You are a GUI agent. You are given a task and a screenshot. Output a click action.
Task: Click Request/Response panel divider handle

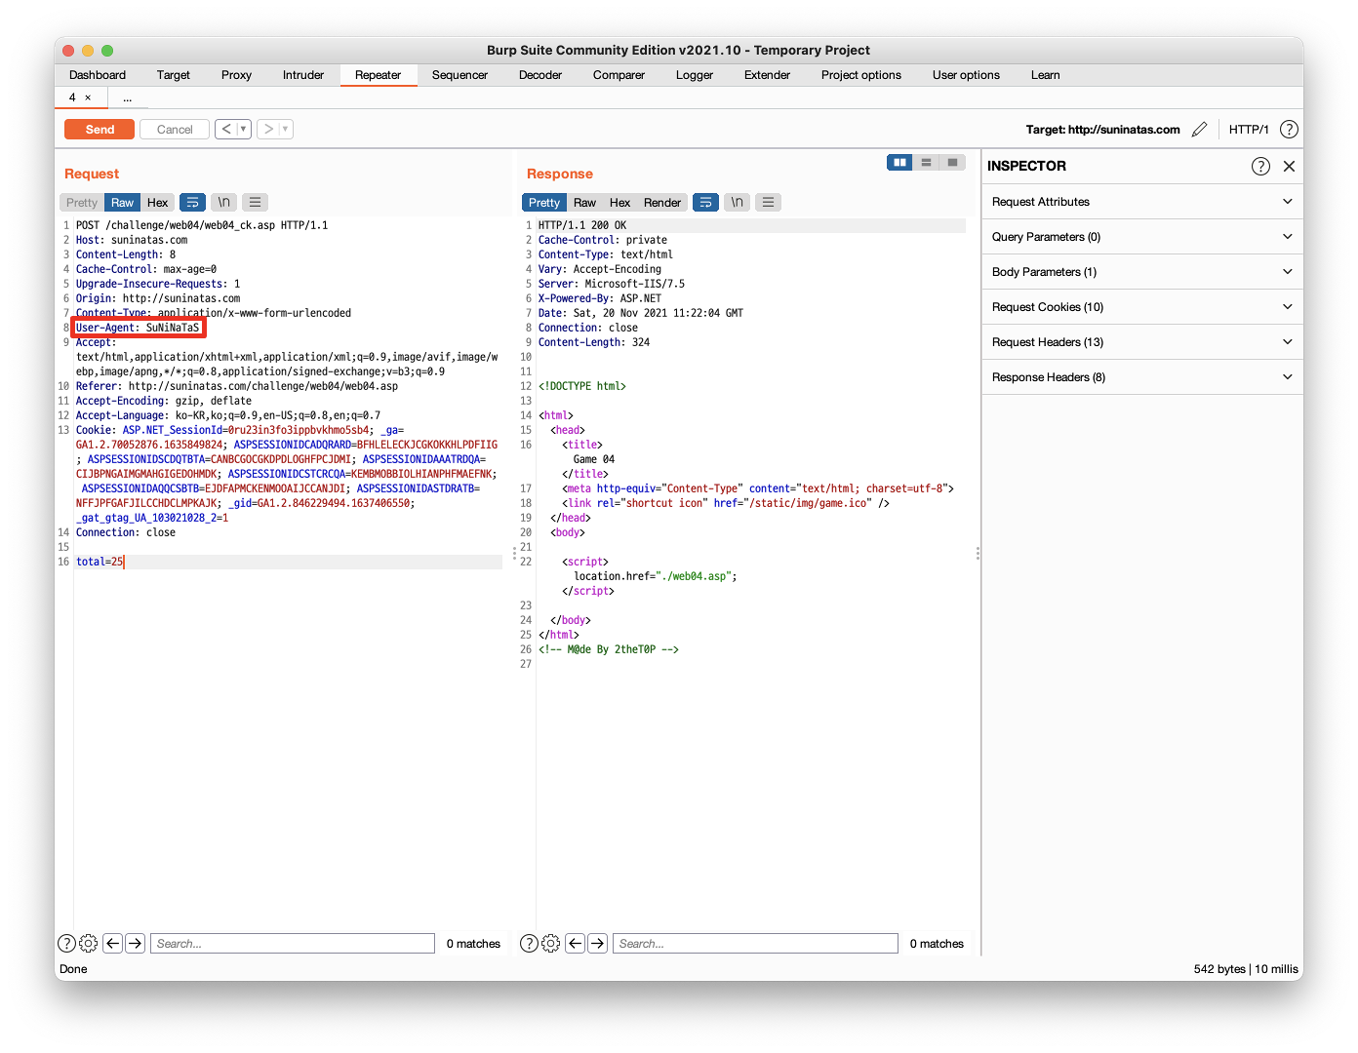(x=514, y=553)
